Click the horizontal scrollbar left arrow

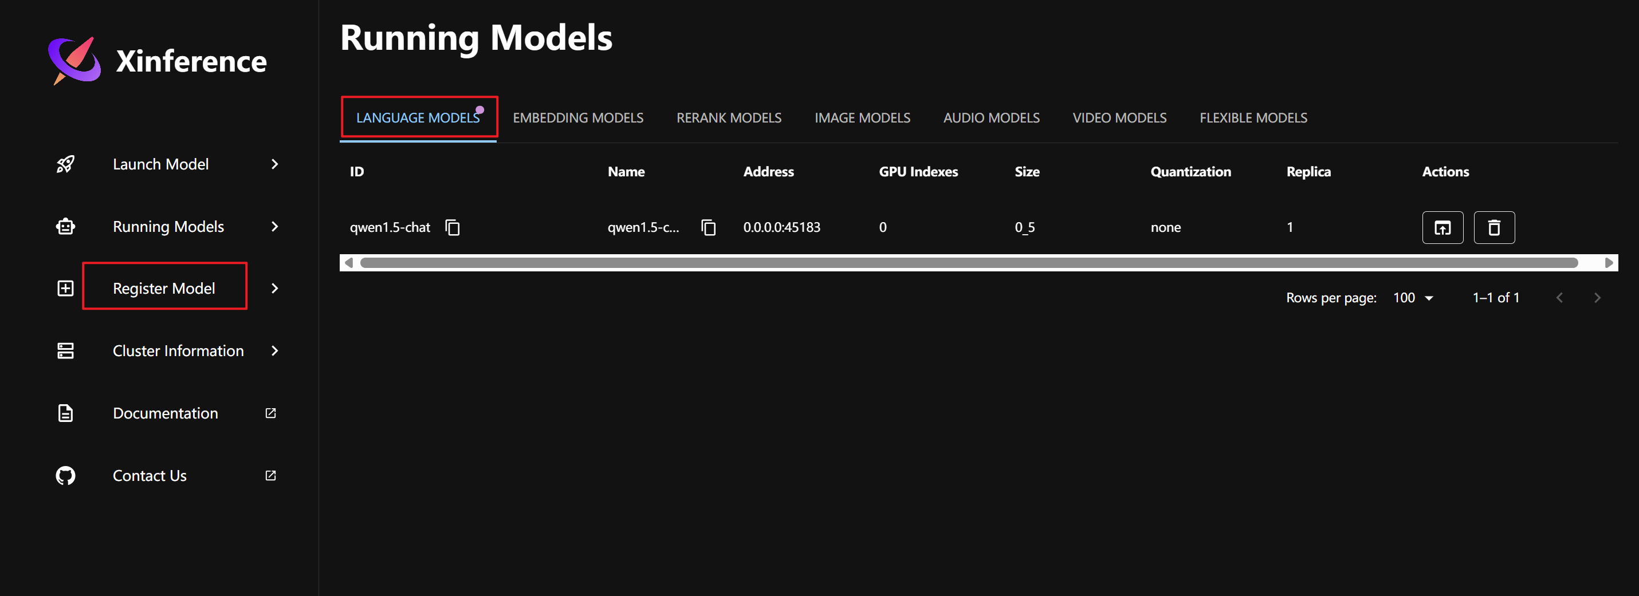point(348,263)
